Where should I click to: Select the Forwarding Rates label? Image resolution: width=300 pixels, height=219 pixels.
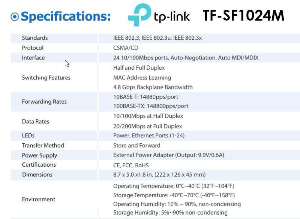[x=44, y=101]
